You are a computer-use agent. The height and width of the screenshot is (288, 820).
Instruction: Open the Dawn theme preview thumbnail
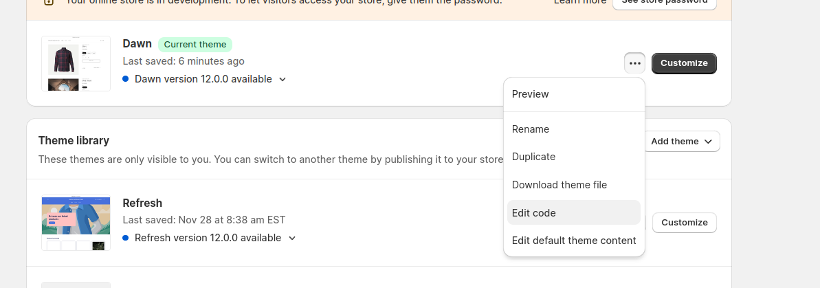tap(76, 63)
